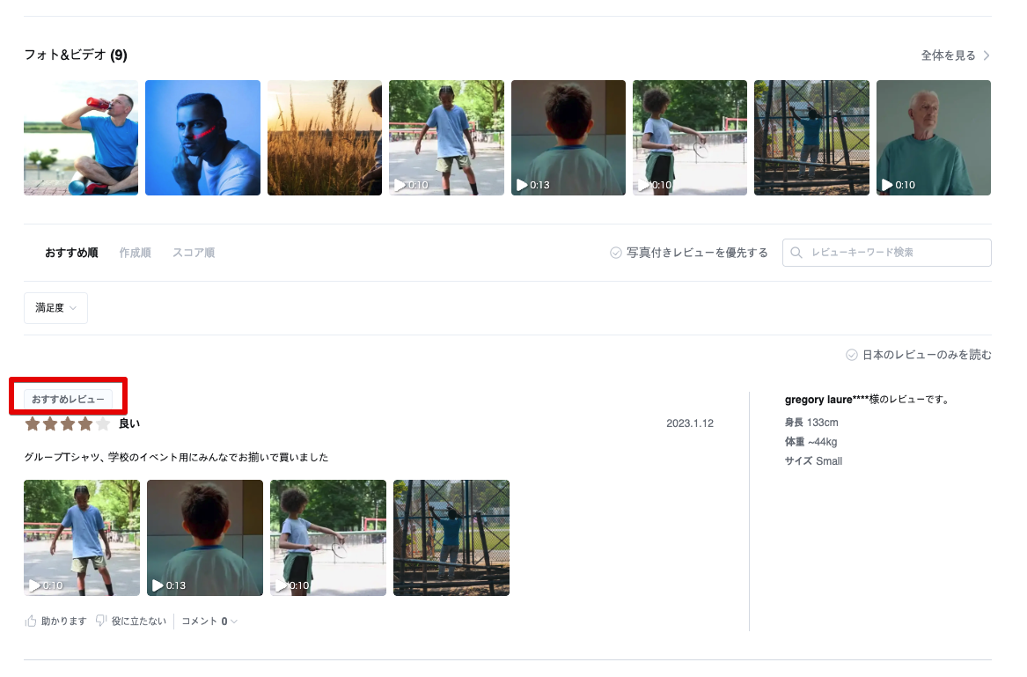Switch to スコア順 sort tab
The image size is (1027, 677).
point(193,253)
